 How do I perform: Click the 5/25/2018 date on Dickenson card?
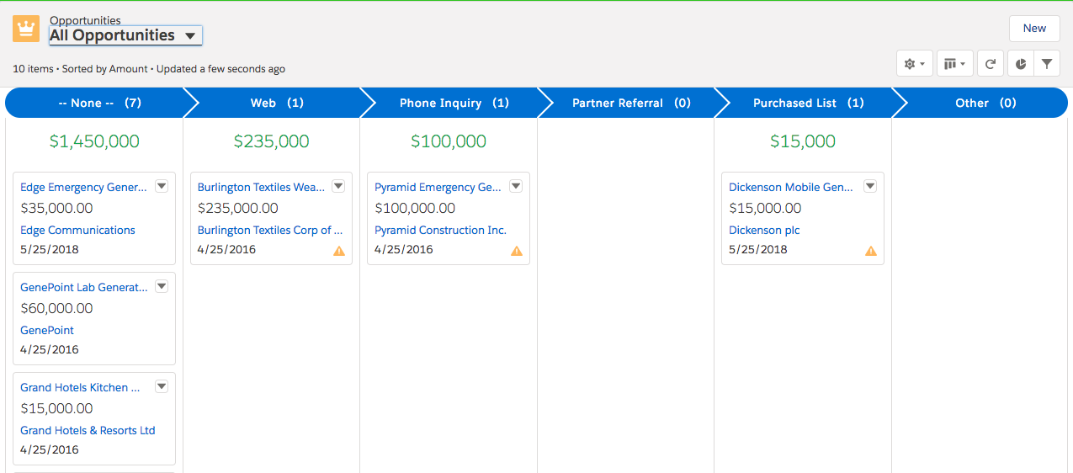pos(758,249)
